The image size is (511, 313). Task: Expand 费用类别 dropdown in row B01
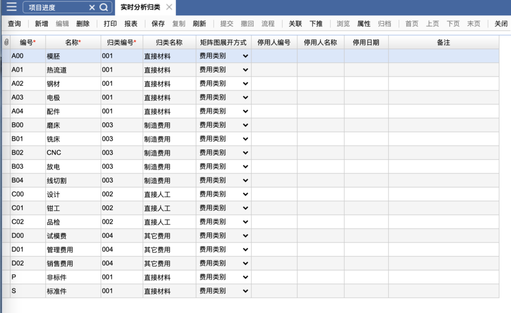point(245,139)
